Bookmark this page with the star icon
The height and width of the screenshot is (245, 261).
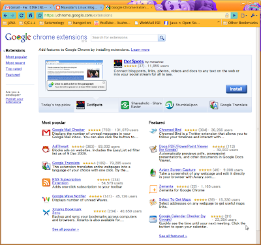39,16
